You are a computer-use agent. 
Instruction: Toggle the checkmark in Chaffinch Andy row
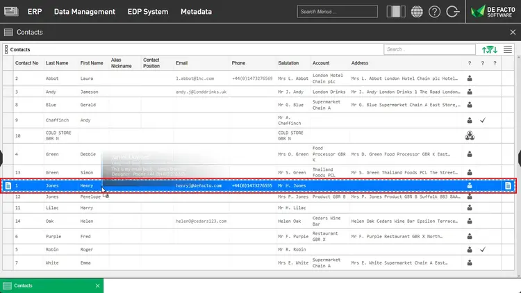pyautogui.click(x=482, y=121)
